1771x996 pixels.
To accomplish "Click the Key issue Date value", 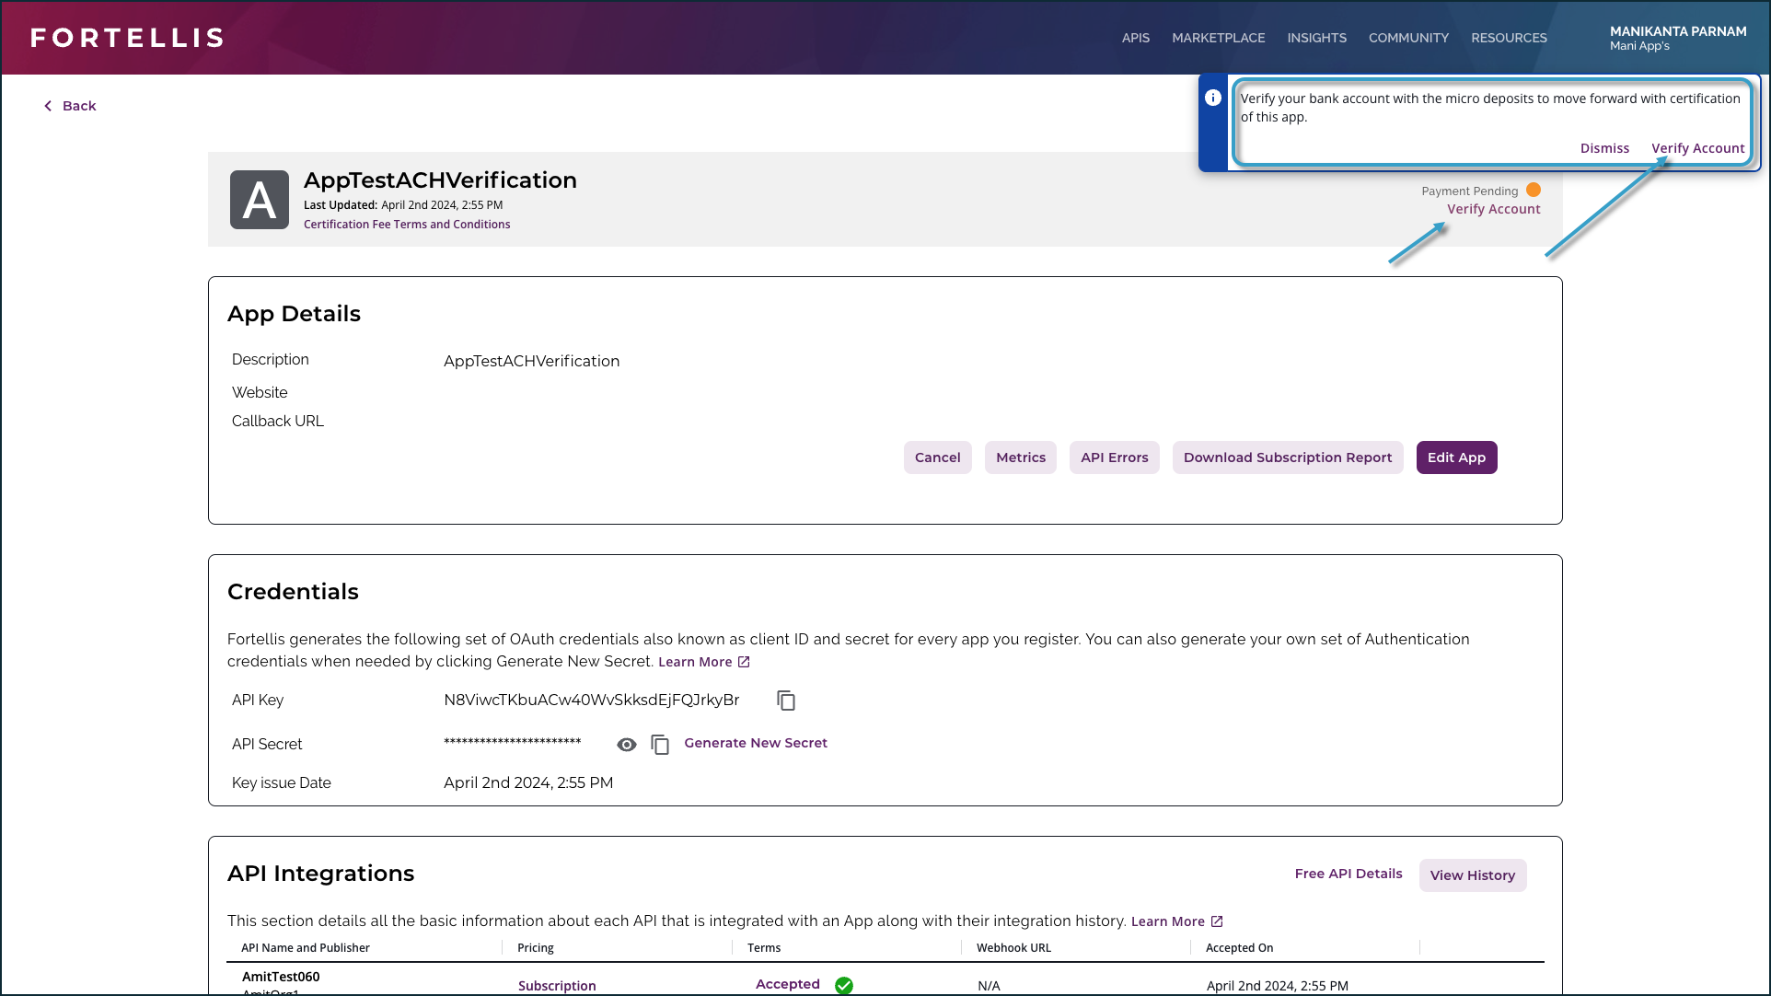I will point(528,782).
